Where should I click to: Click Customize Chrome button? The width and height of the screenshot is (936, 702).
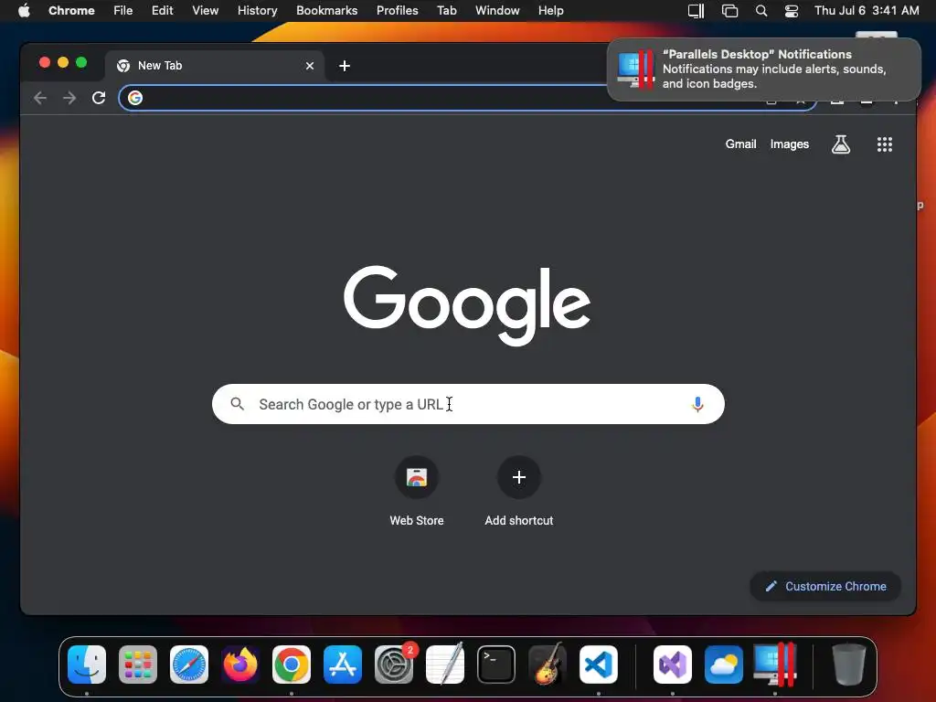coord(825,586)
